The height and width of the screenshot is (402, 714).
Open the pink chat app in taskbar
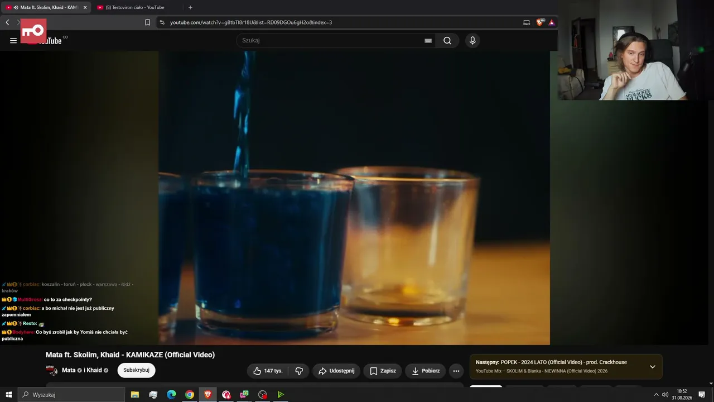point(244,395)
